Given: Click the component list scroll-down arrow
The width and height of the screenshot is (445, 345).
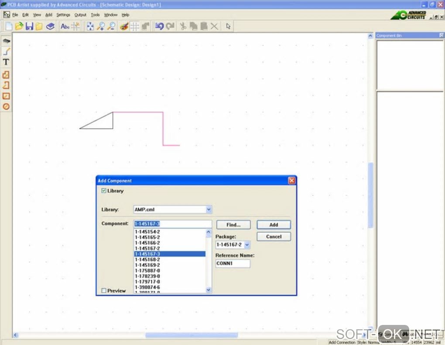Looking at the screenshot, I should pos(208,290).
